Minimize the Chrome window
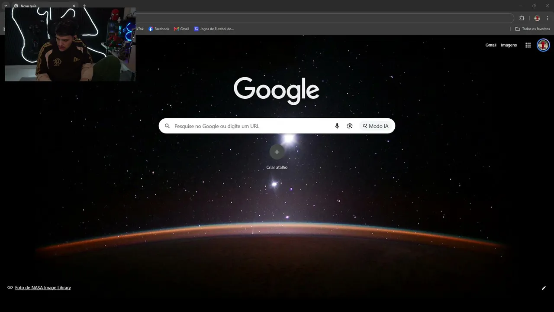The image size is (554, 312). (x=521, y=6)
